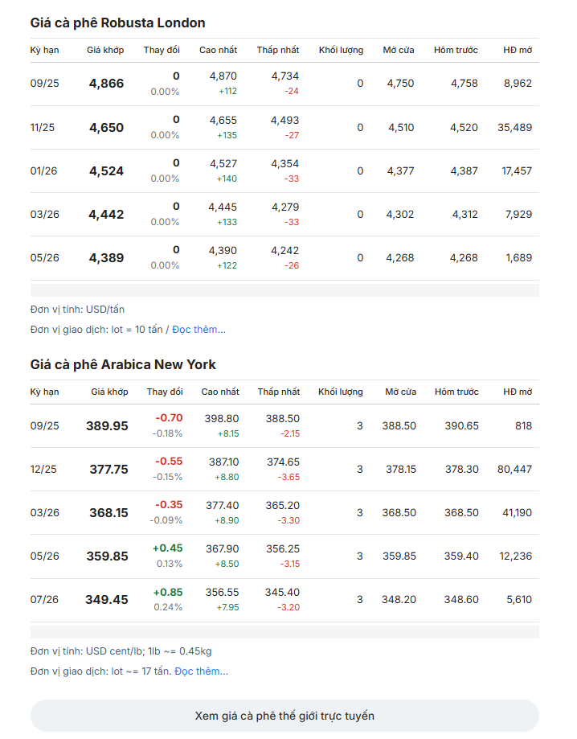Click Arabica open interest value 41,190
The height and width of the screenshot is (739, 577).
pos(518,512)
